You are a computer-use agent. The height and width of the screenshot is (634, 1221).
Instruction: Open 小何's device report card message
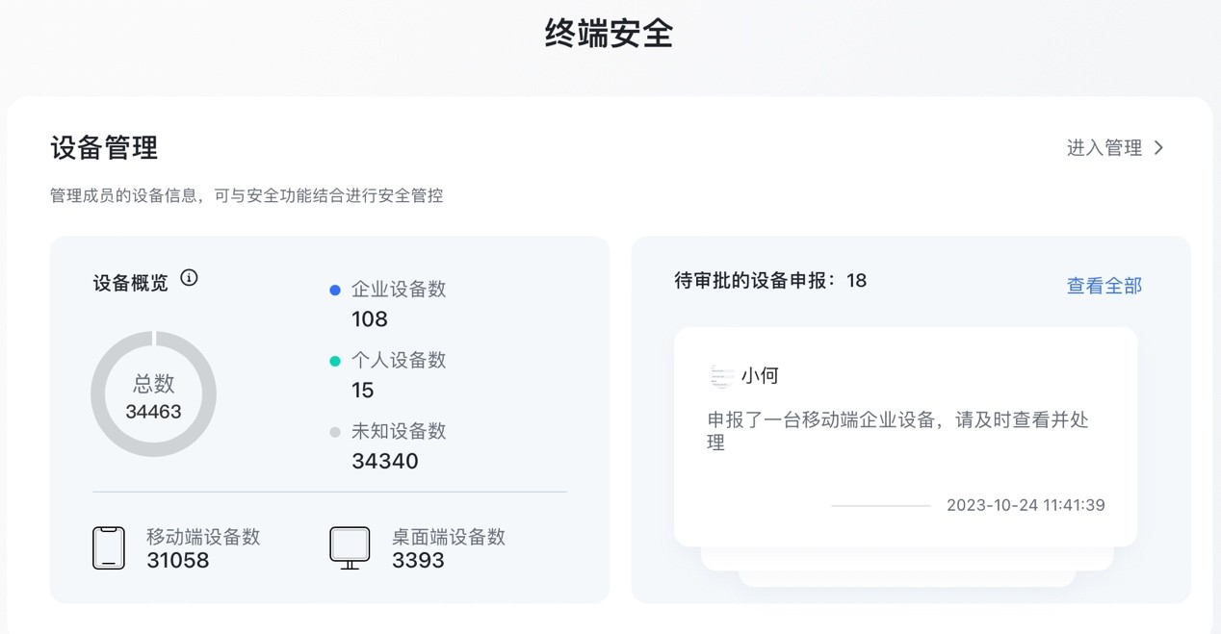(897, 431)
